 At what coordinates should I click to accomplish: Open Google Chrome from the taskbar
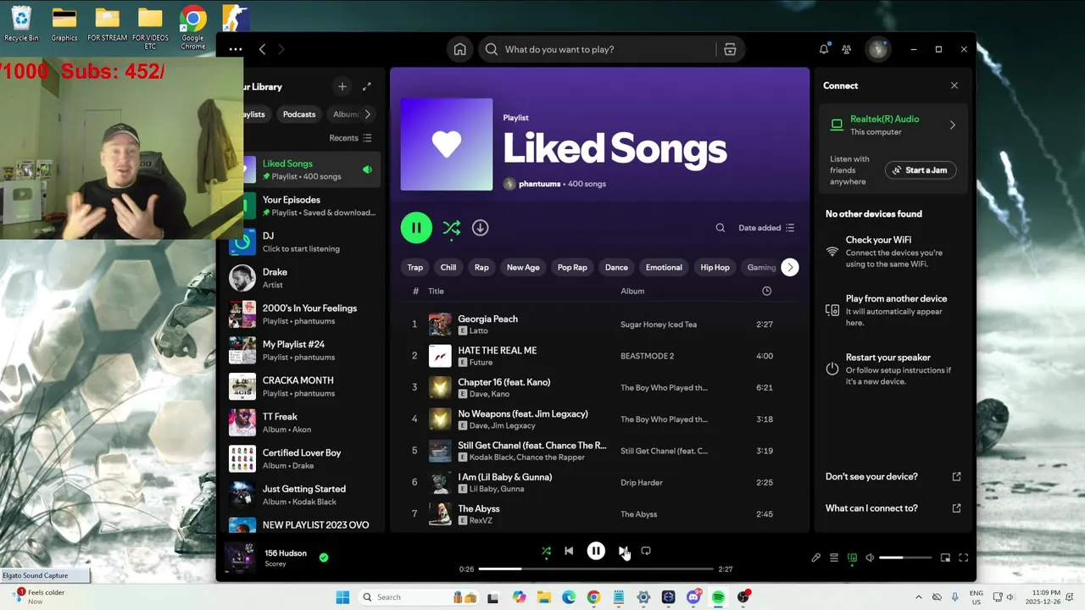[593, 597]
